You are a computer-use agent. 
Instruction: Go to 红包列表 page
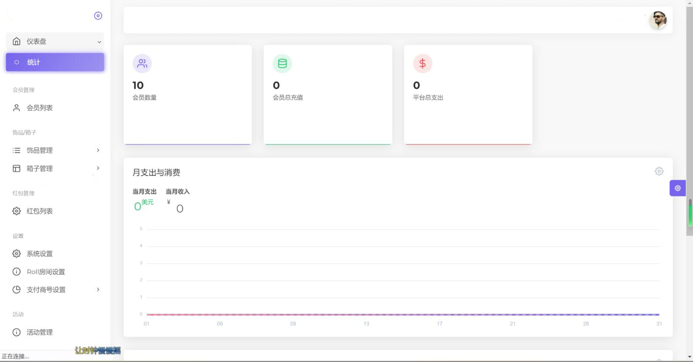40,211
